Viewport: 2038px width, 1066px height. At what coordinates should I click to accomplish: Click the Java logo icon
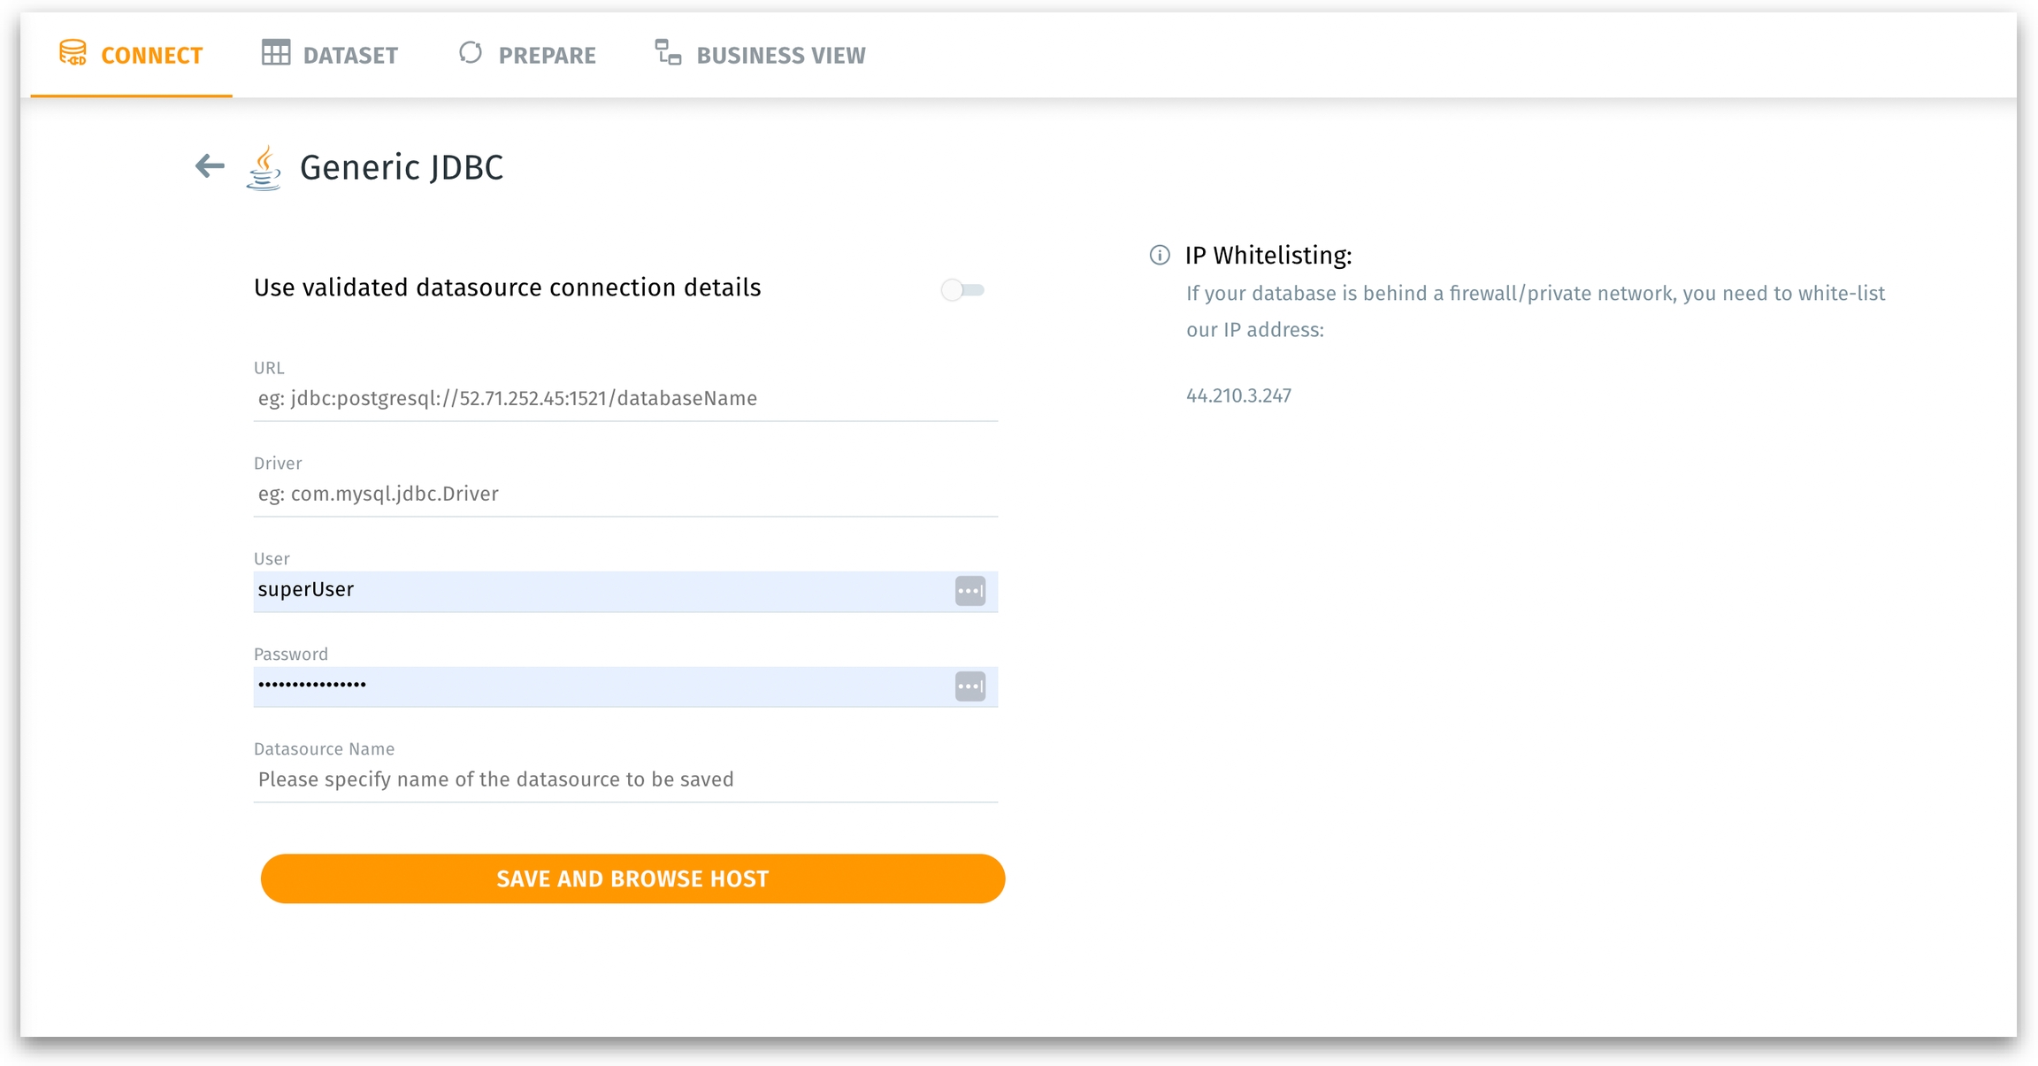264,168
